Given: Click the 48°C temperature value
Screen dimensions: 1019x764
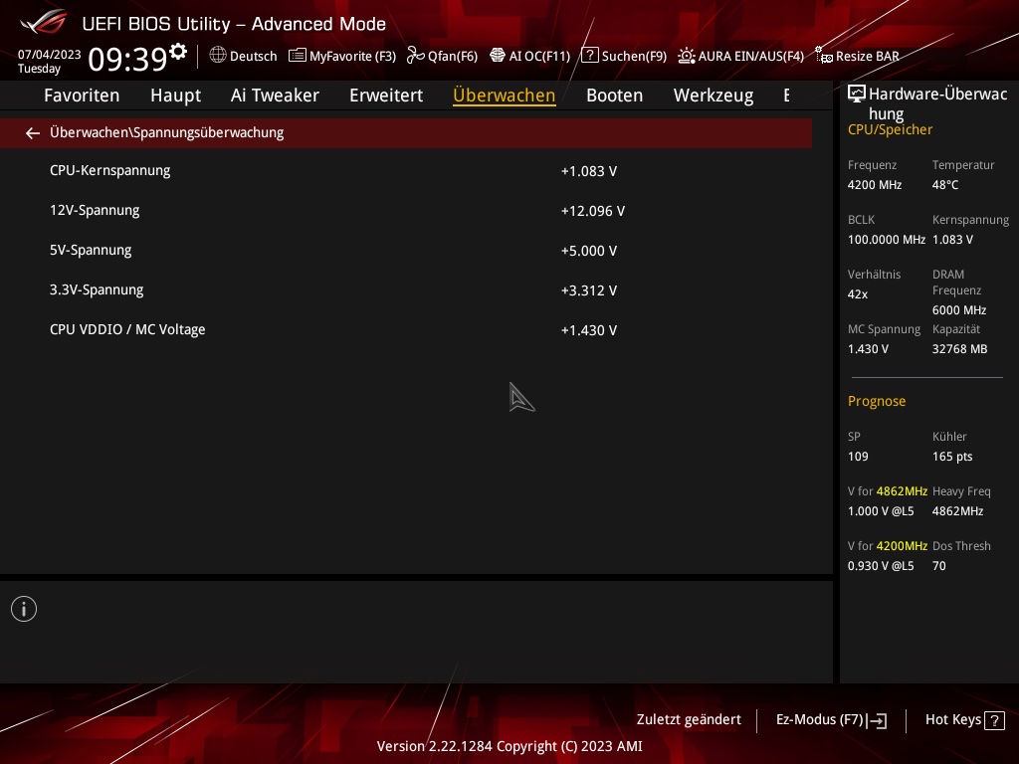Looking at the screenshot, I should (x=945, y=184).
